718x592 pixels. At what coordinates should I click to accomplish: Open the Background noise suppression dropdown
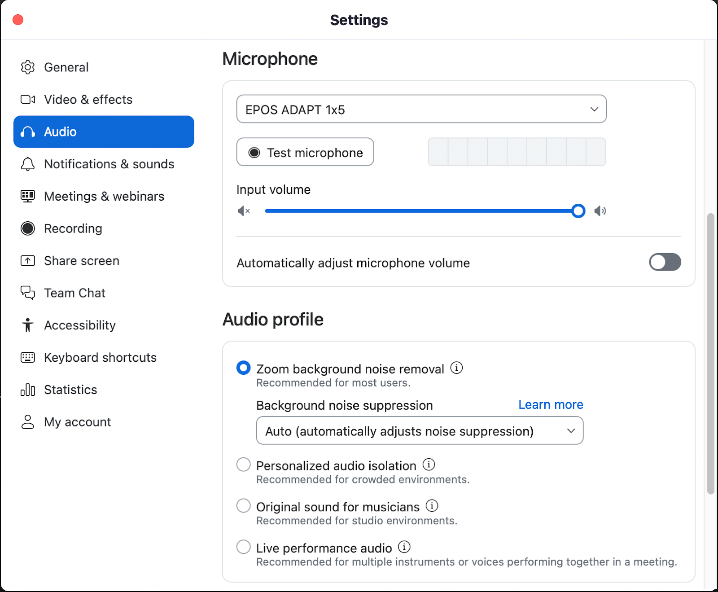pos(419,430)
